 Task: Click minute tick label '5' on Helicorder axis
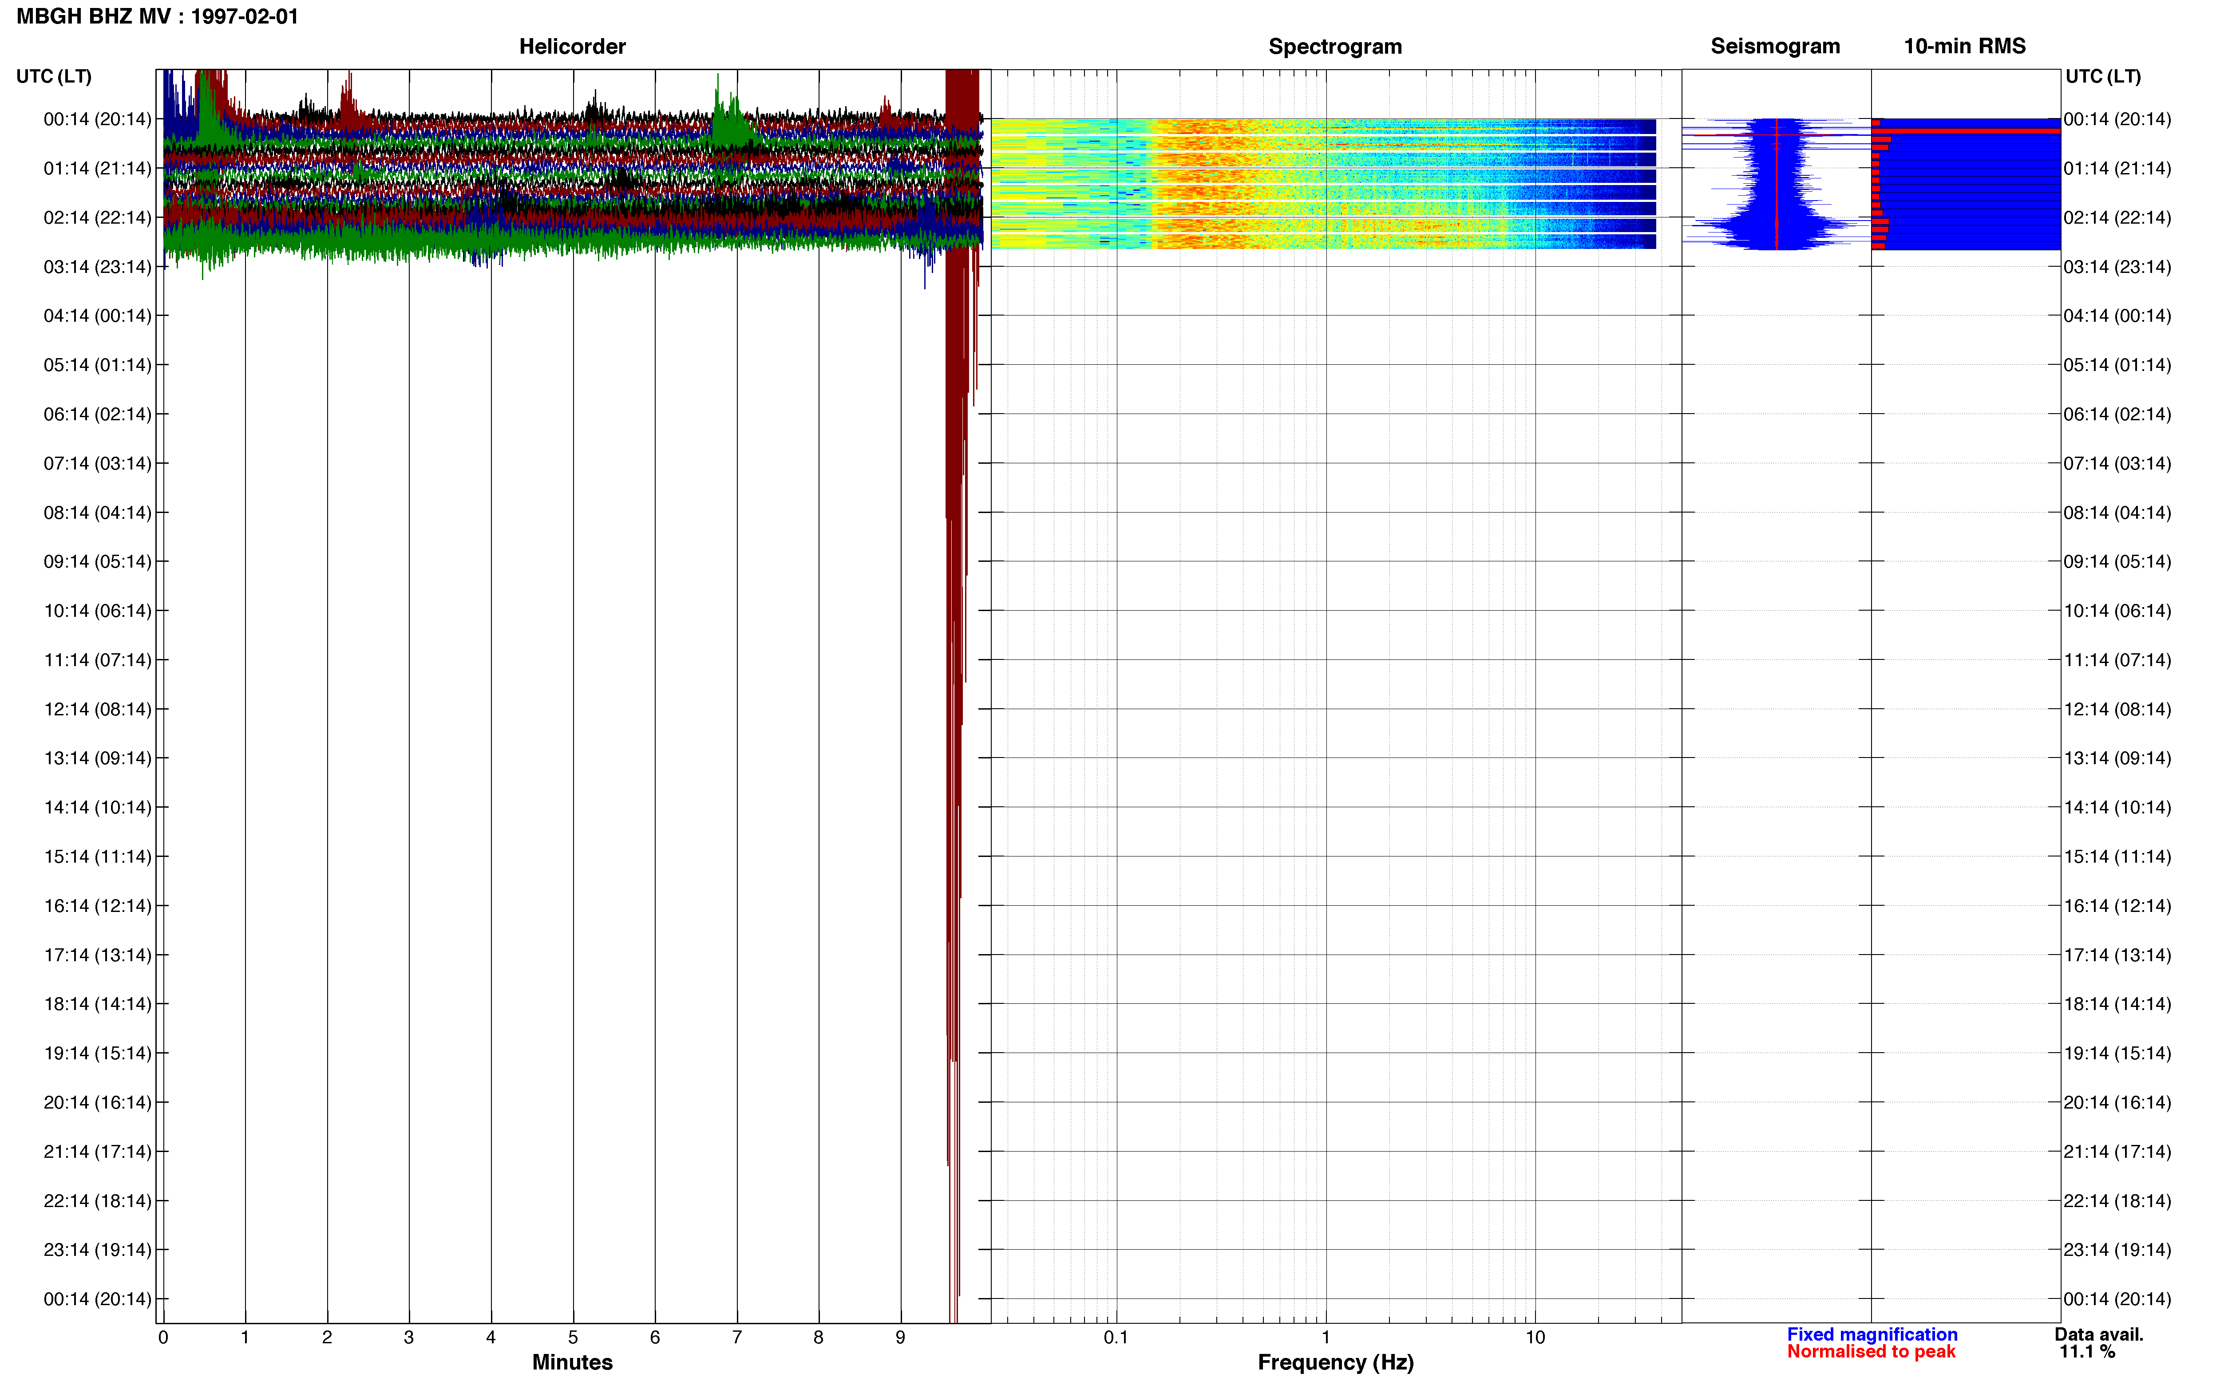click(x=573, y=1337)
